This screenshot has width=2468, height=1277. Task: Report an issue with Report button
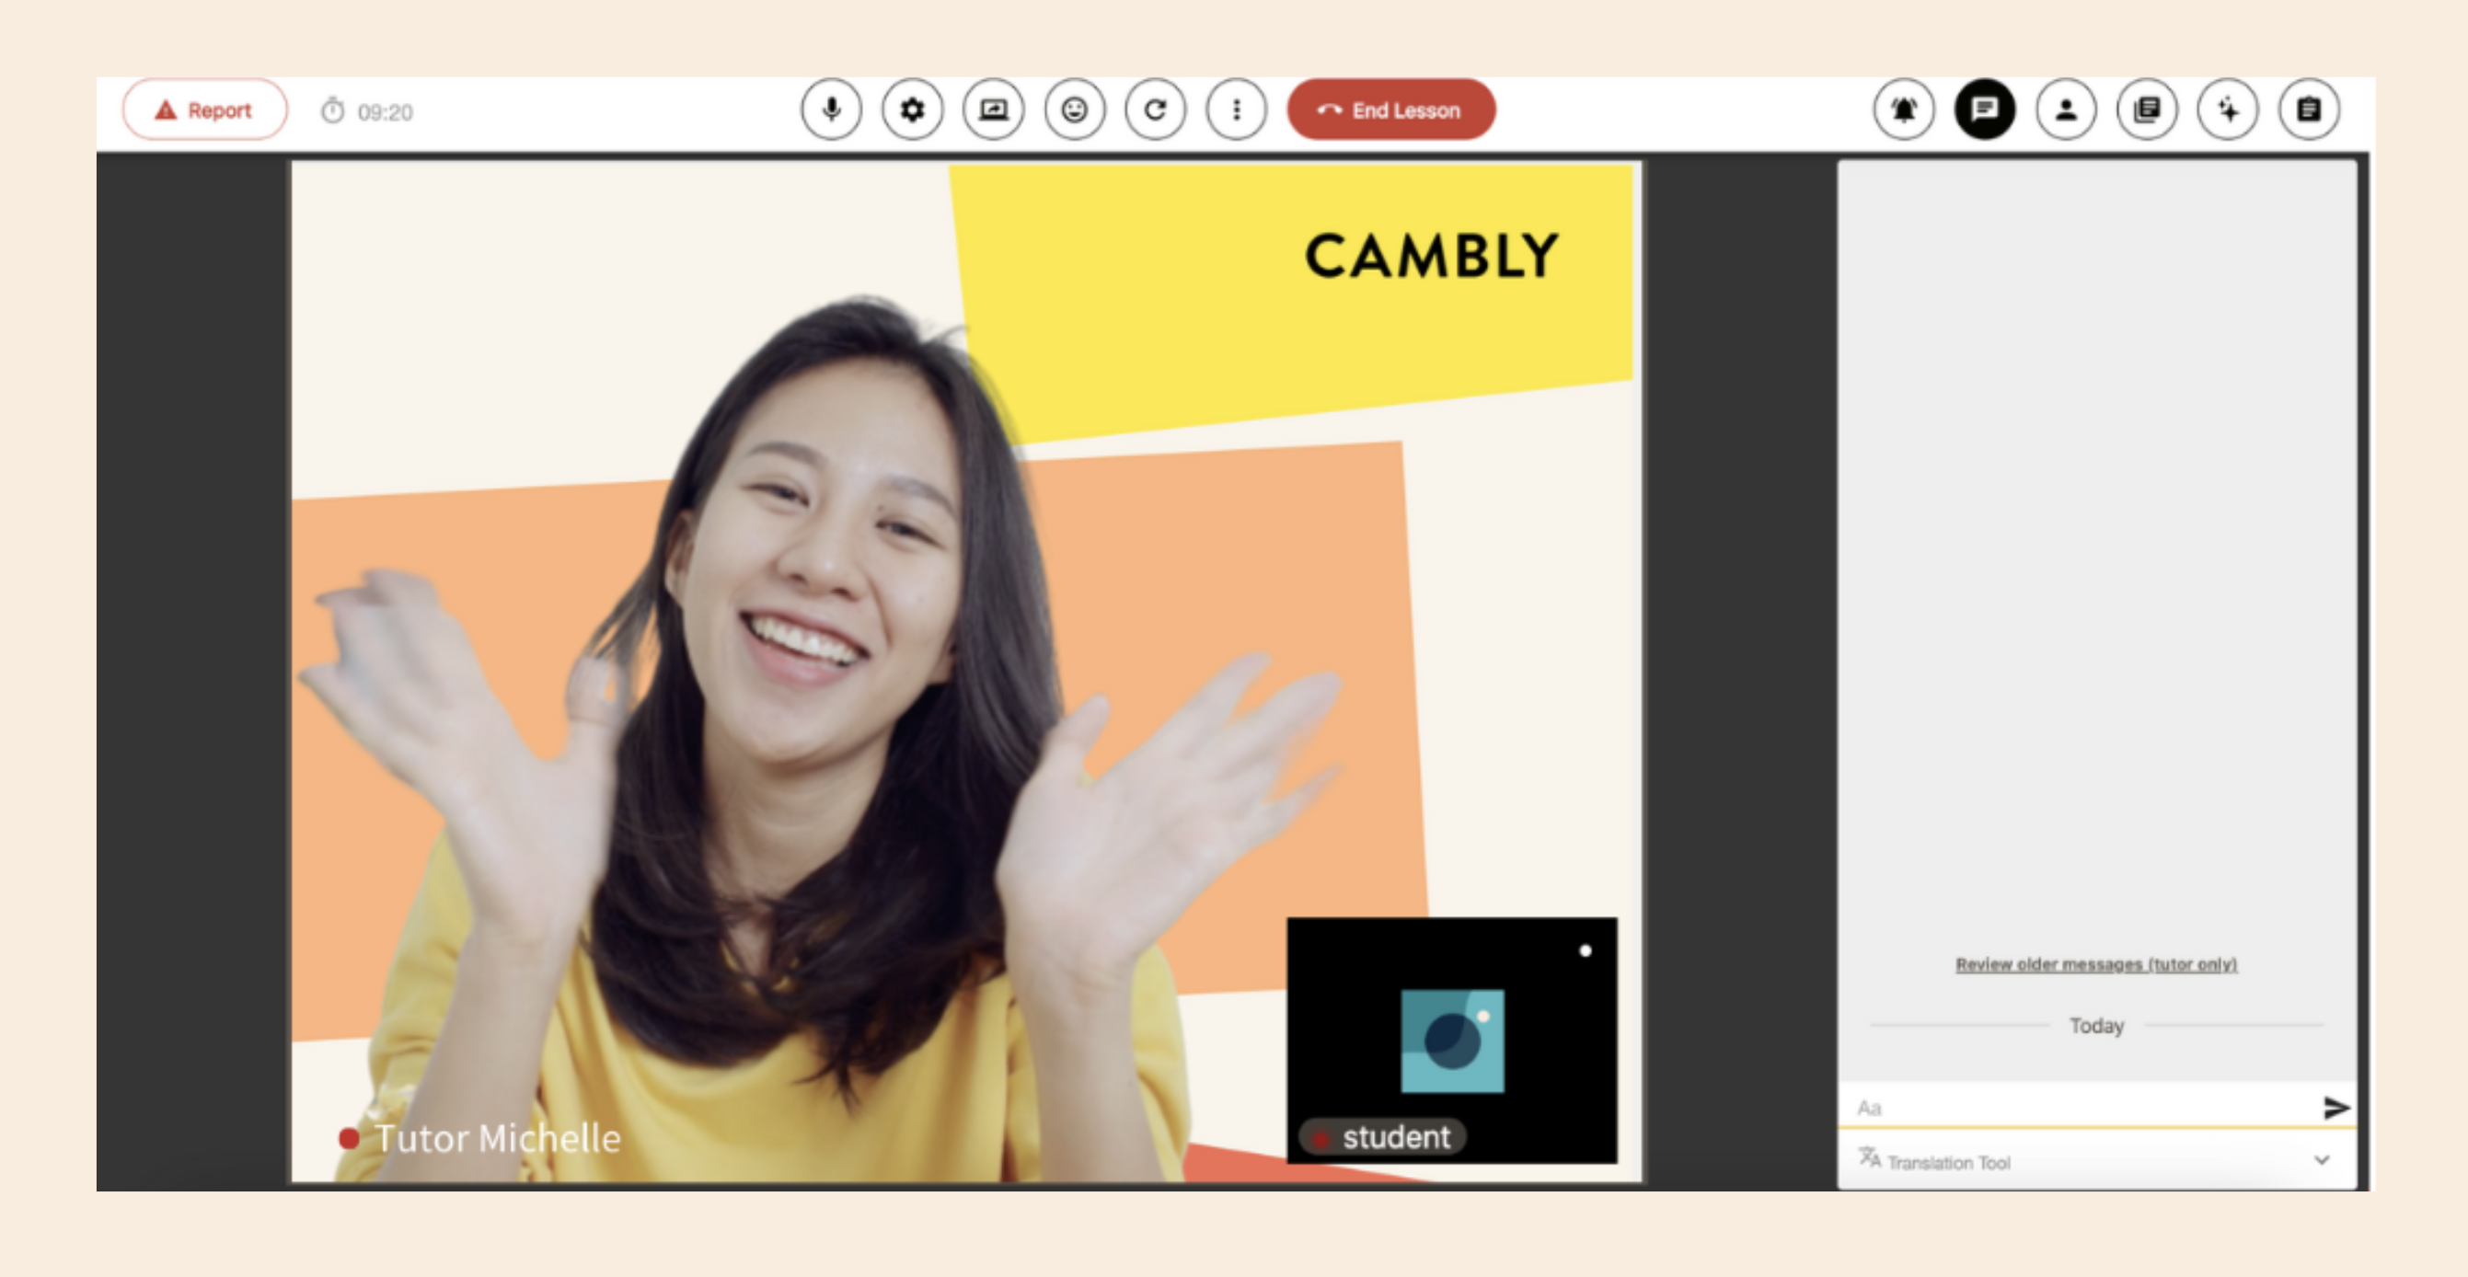[x=205, y=110]
